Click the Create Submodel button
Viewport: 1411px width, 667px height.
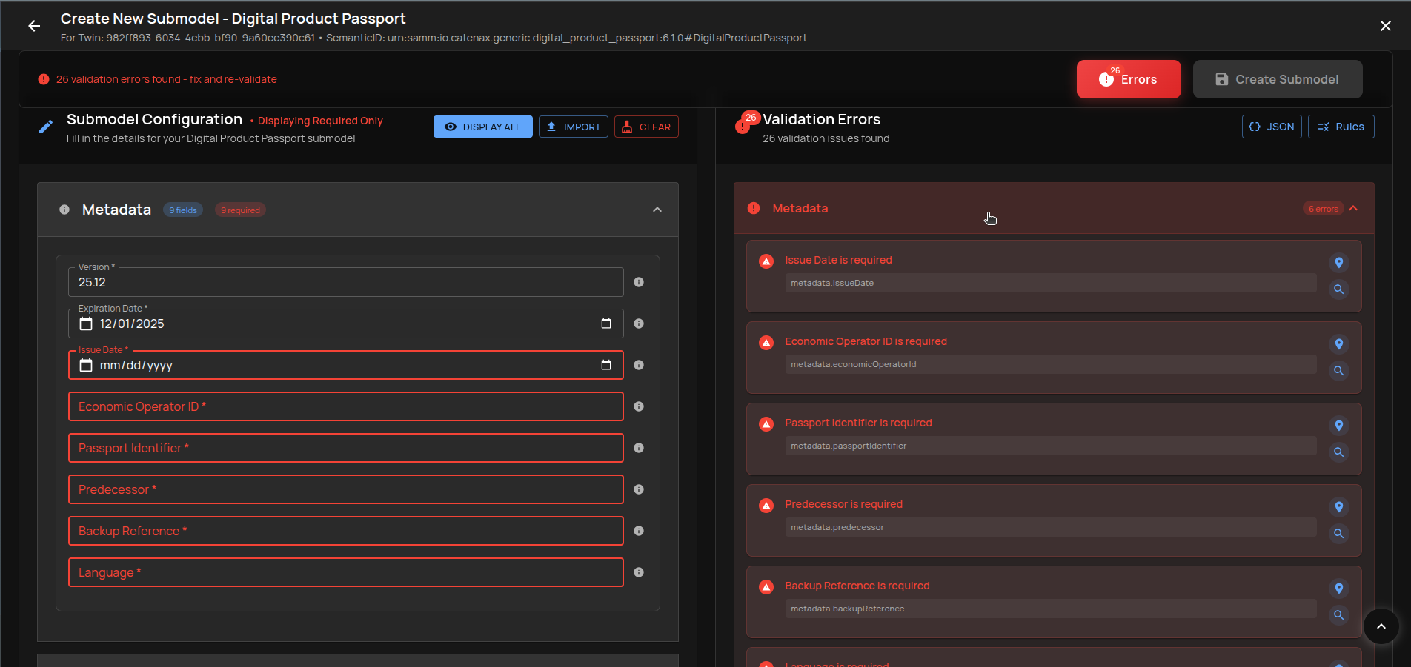(x=1277, y=78)
